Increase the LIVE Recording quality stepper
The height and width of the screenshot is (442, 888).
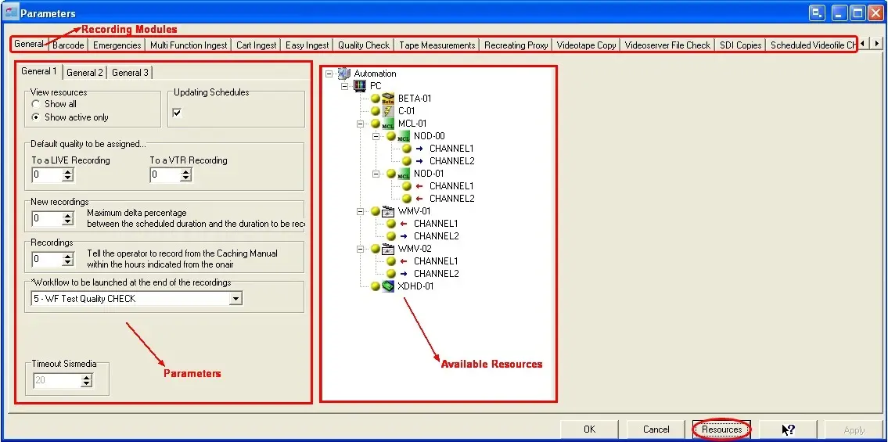point(67,172)
